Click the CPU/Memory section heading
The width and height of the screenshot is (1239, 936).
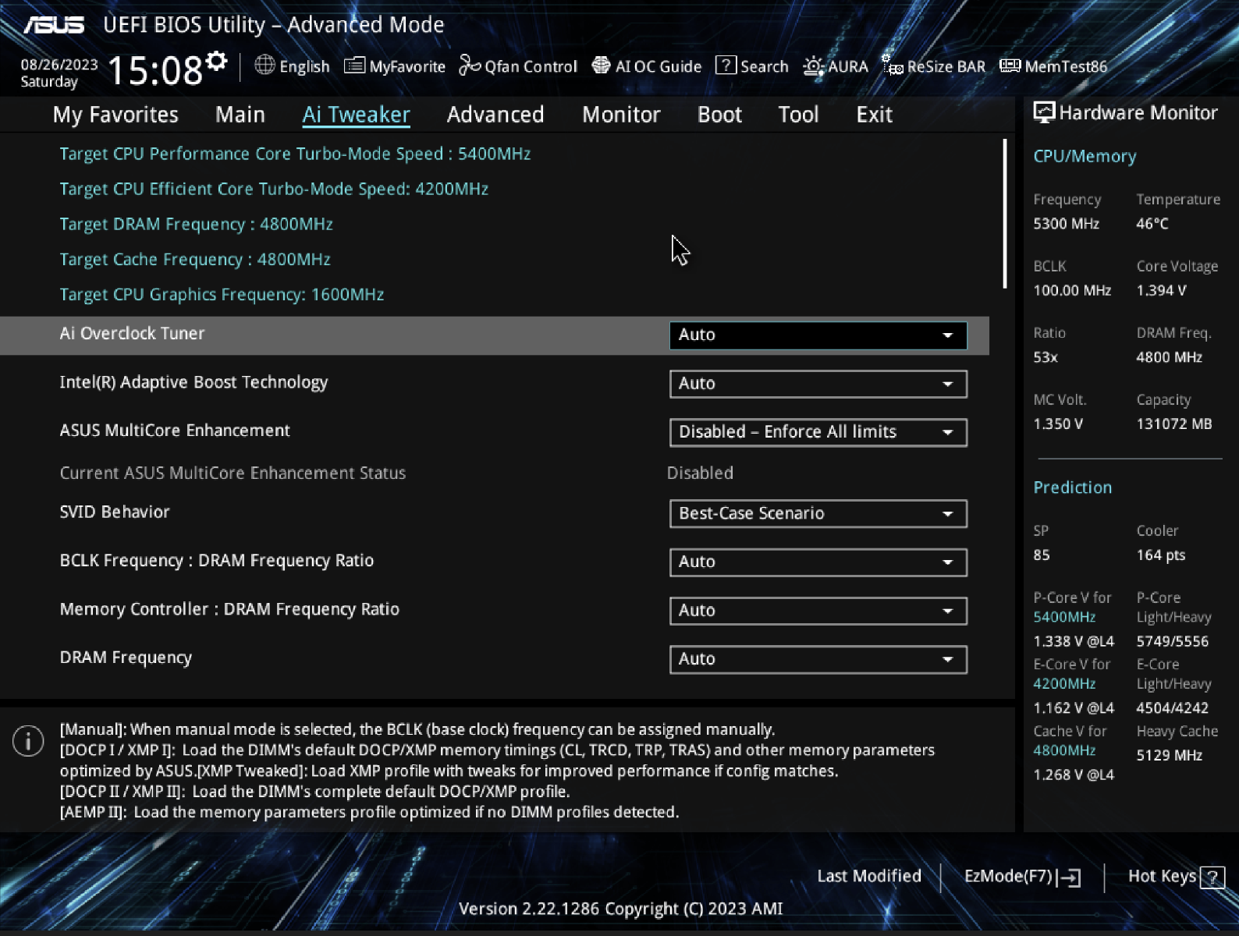pos(1085,156)
